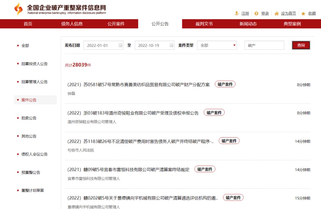Open the 裁判文书 nav tab
Viewport: 321px width, 209px height.
204,24
